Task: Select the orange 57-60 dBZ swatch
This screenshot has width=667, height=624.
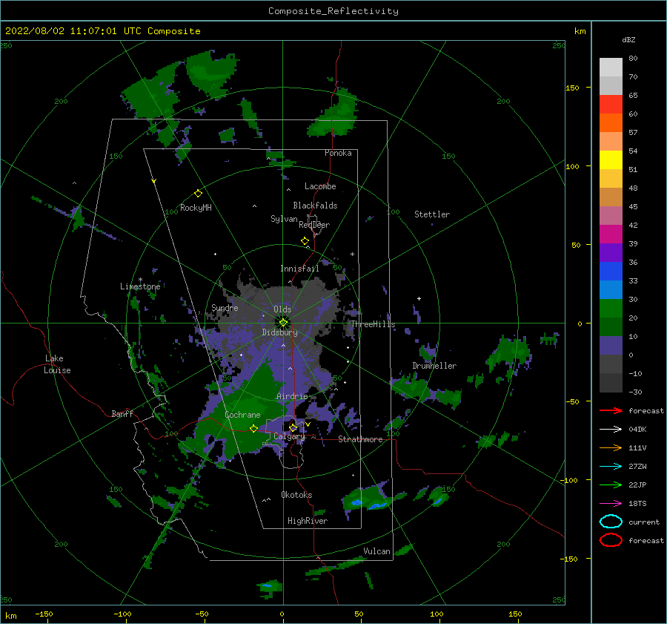Action: point(611,122)
